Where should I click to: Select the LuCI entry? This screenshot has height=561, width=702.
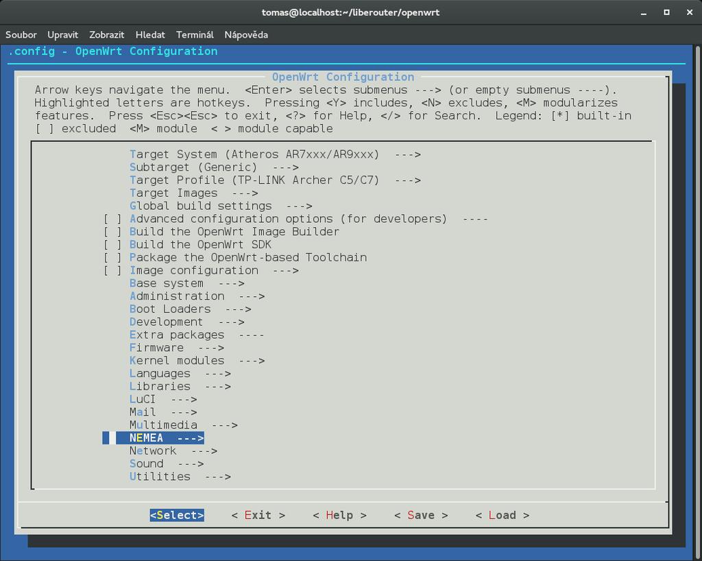tap(163, 399)
